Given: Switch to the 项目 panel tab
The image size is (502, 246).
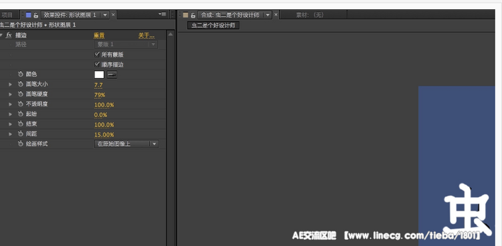Looking at the screenshot, I should [x=7, y=15].
